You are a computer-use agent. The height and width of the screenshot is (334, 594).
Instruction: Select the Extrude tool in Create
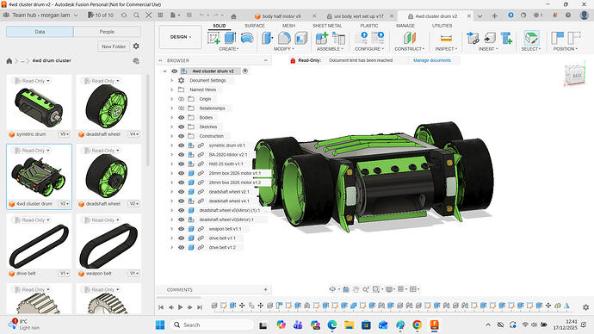[x=230, y=38]
